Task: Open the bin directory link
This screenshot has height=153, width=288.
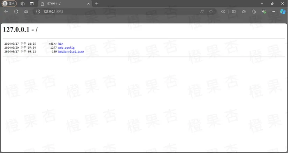Action: (61, 44)
